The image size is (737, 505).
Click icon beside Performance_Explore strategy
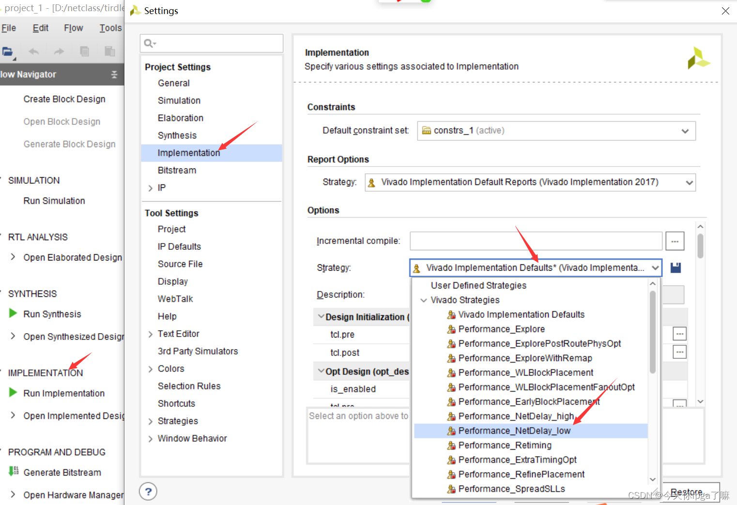[x=451, y=329]
